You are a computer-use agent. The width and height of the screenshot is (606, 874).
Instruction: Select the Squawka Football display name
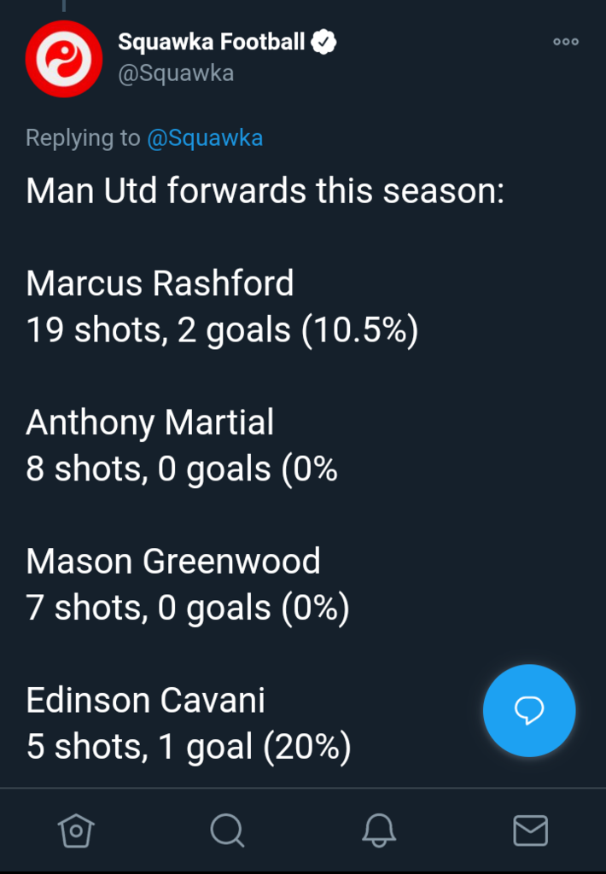point(211,41)
